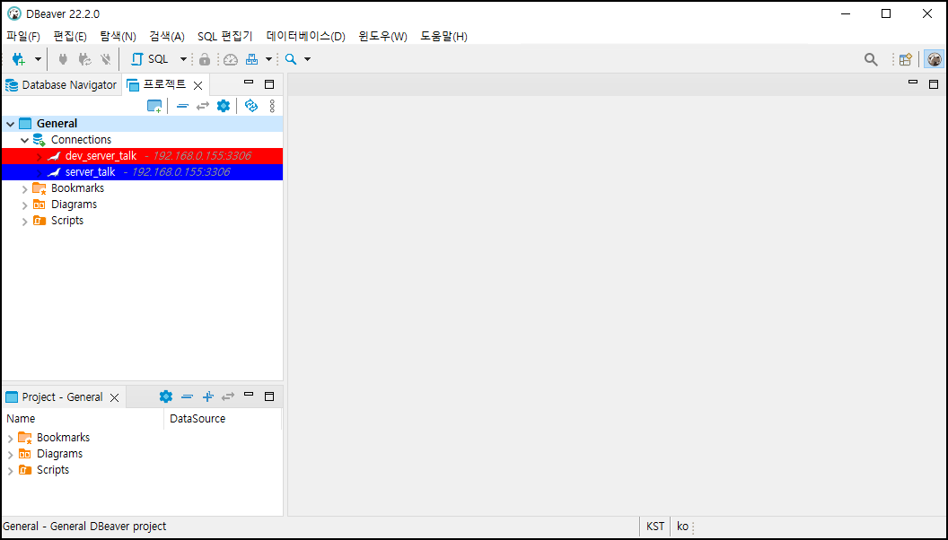Open a new SQL editor with SQL button
The width and height of the screenshot is (948, 540).
pos(150,59)
